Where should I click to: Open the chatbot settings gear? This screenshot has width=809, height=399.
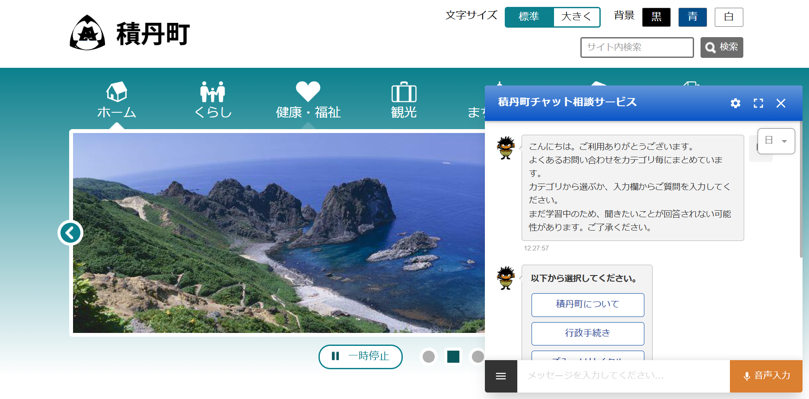point(735,103)
